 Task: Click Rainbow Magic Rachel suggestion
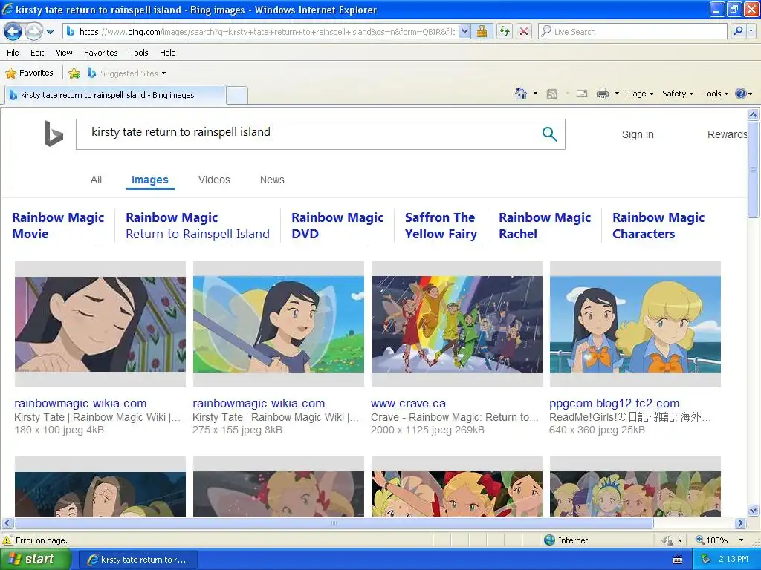(x=545, y=226)
